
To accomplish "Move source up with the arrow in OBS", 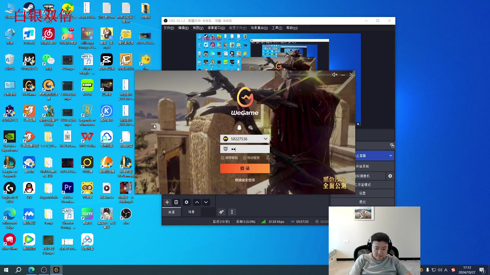I will coord(197,202).
